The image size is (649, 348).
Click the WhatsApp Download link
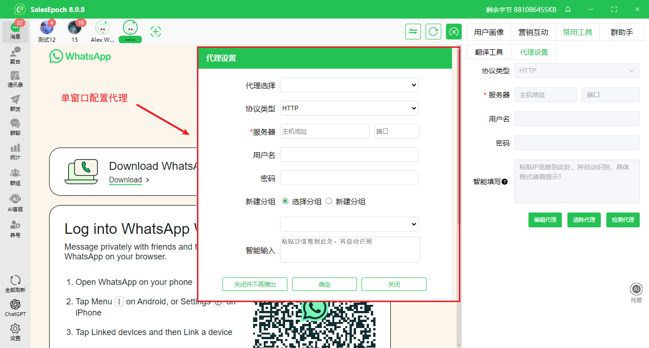(x=125, y=180)
